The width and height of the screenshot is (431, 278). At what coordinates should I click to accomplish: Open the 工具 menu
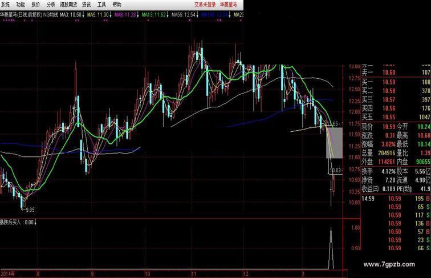point(101,5)
